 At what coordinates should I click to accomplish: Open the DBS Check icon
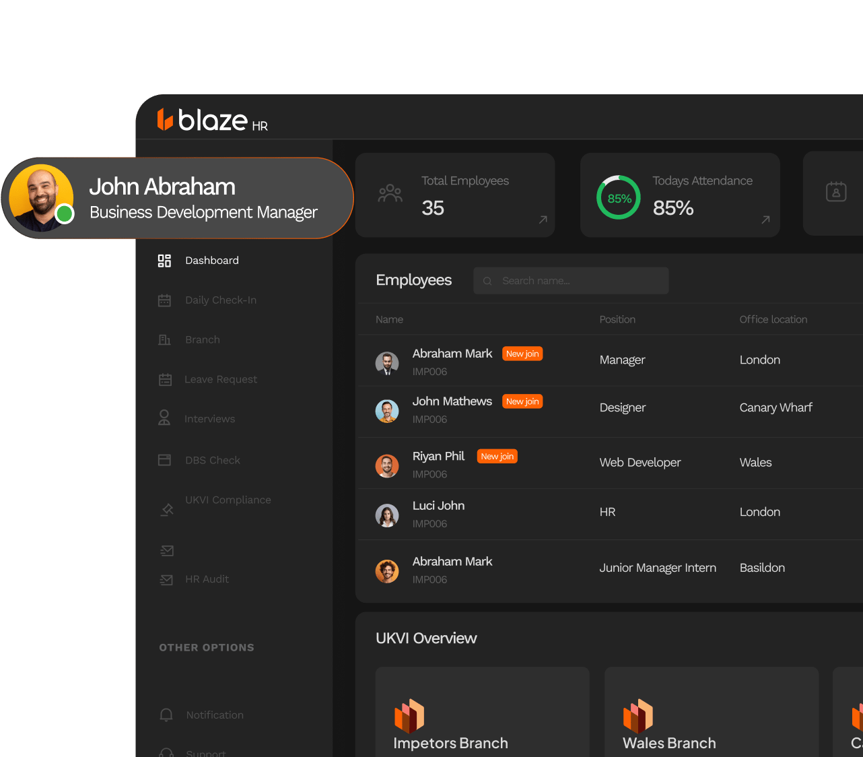pos(164,459)
